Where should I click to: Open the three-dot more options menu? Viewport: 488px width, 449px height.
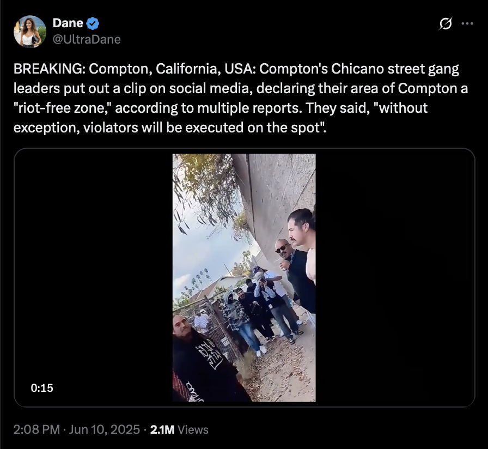(467, 23)
